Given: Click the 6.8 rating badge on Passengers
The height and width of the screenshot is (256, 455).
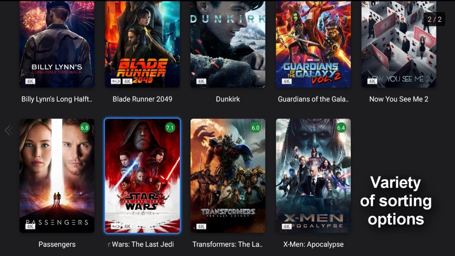Looking at the screenshot, I should (84, 128).
